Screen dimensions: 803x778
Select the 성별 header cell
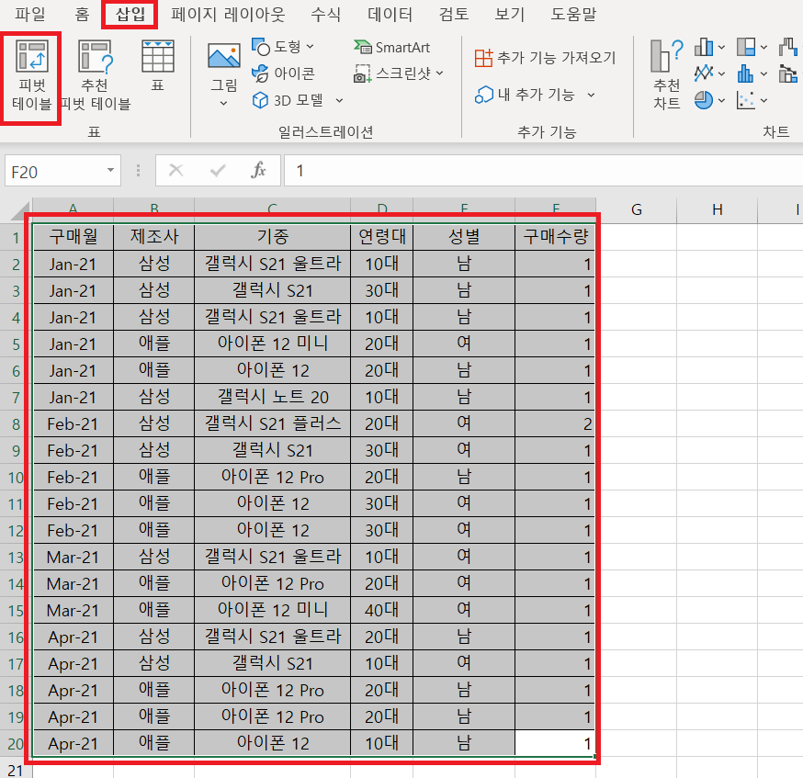pos(463,236)
